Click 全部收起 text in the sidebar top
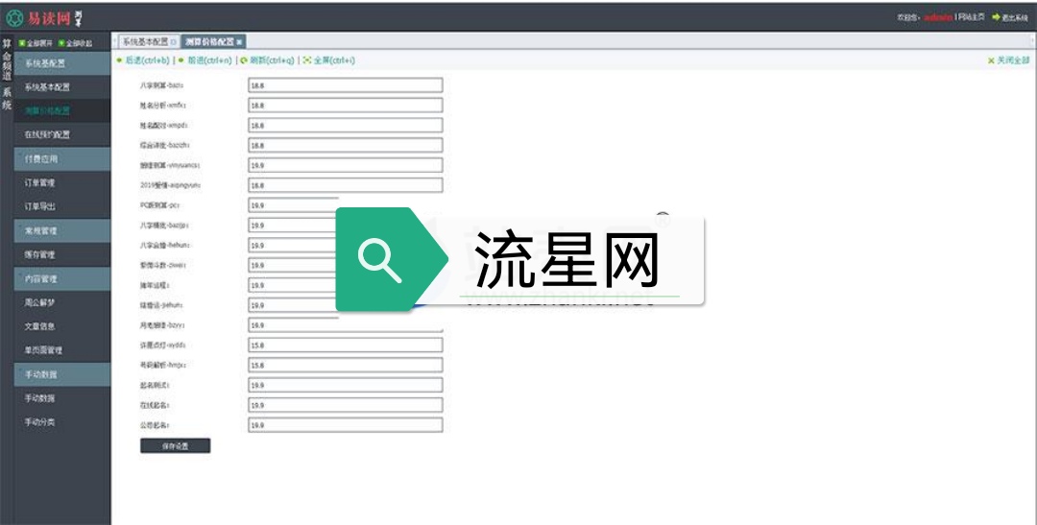 [x=79, y=43]
